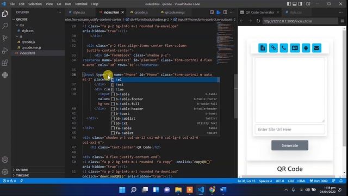Select 'b-table-footer' suggestion

click(x=165, y=99)
